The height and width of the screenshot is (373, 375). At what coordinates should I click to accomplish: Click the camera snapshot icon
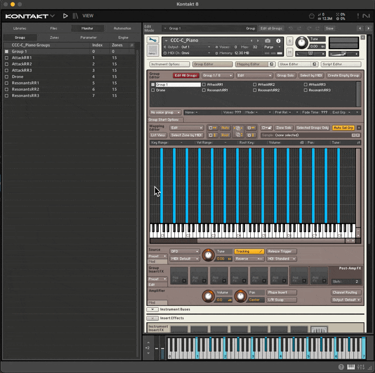(x=268, y=41)
